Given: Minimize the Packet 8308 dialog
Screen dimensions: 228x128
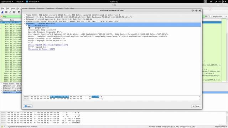Looking at the screenshot, I should [192, 11].
